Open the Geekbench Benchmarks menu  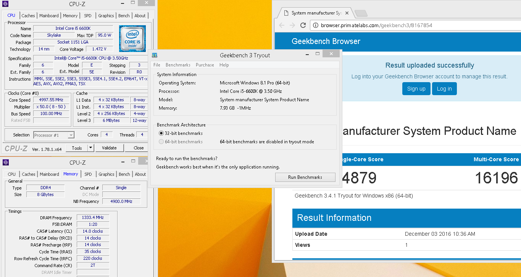[x=178, y=65]
